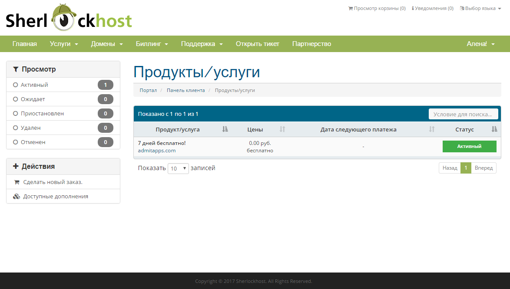Click Сделать новый заказ link
This screenshot has height=289, width=510.
point(53,182)
